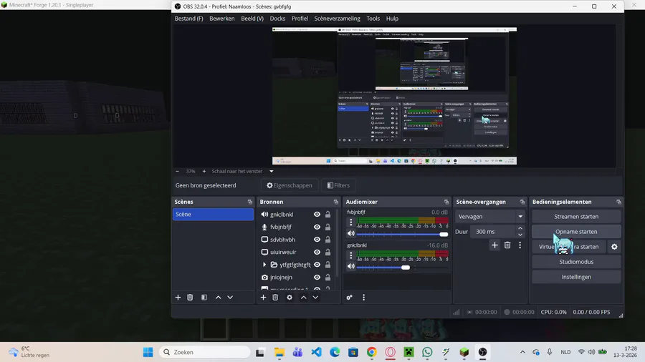645x362 pixels.
Task: Hide the fvbjnbfjf source
Action: tap(317, 227)
